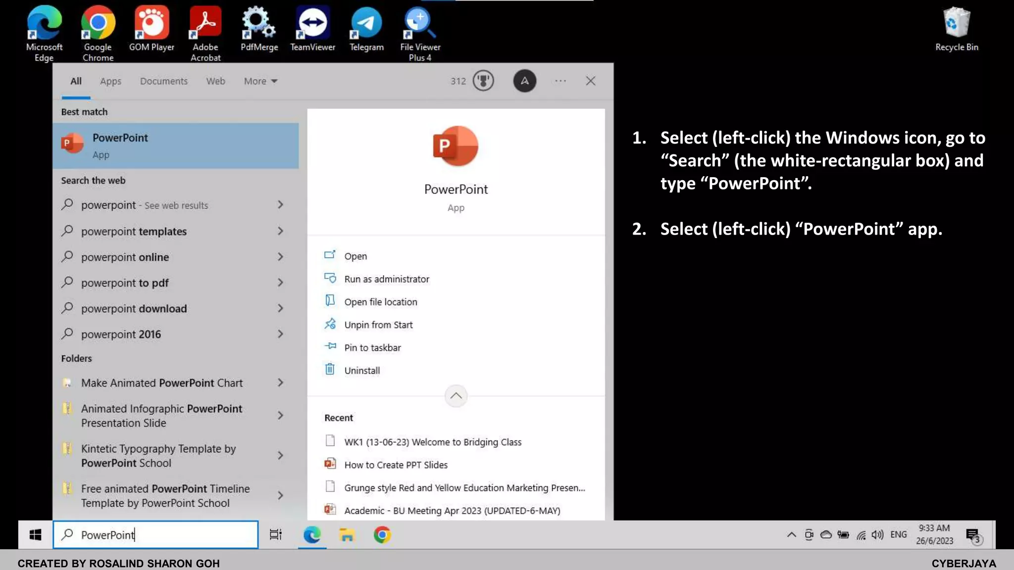Open the More dropdown
The height and width of the screenshot is (570, 1014).
pos(260,81)
